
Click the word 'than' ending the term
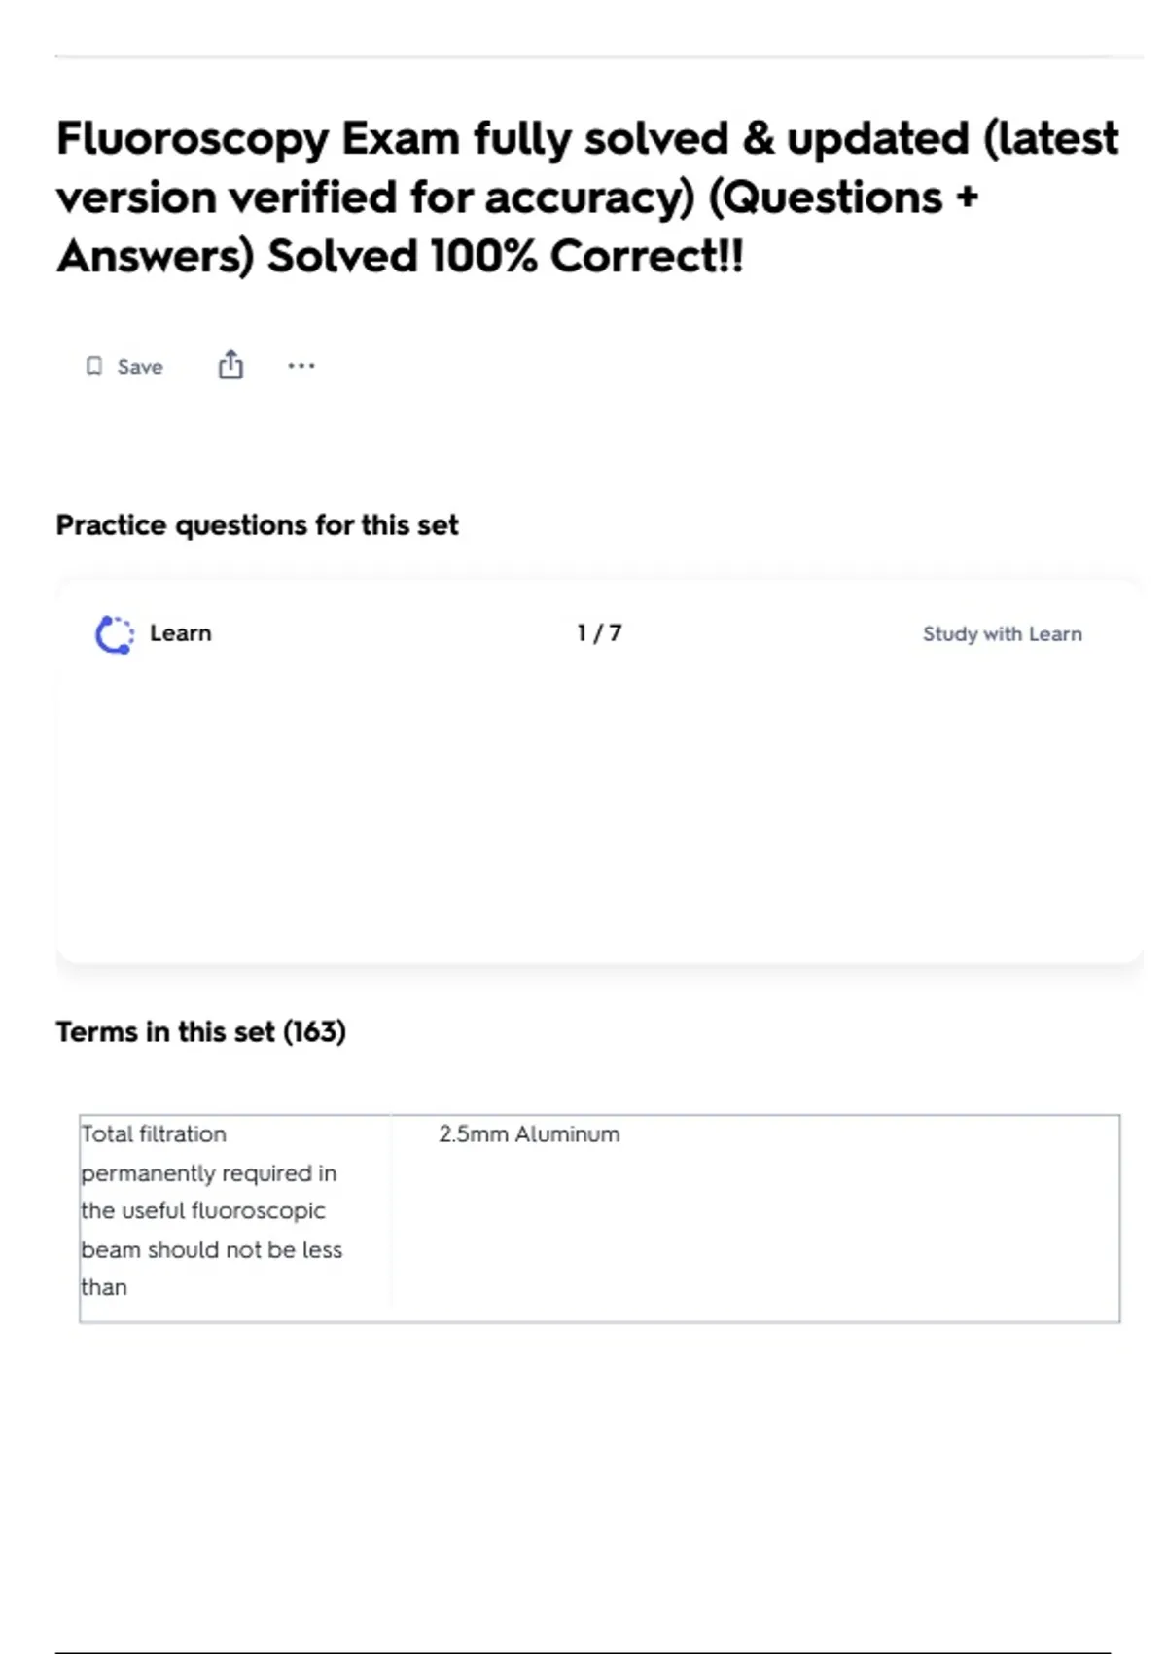[x=104, y=1287]
